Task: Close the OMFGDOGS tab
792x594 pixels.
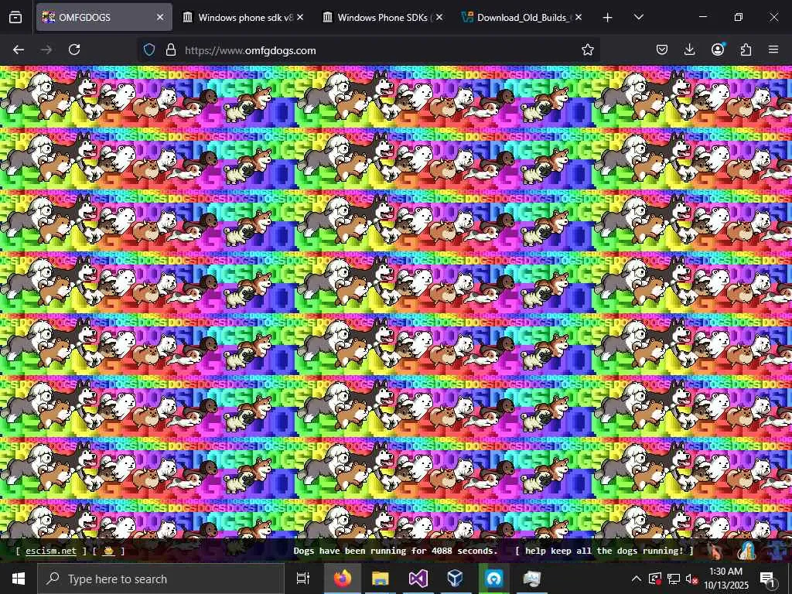Action: (x=160, y=17)
